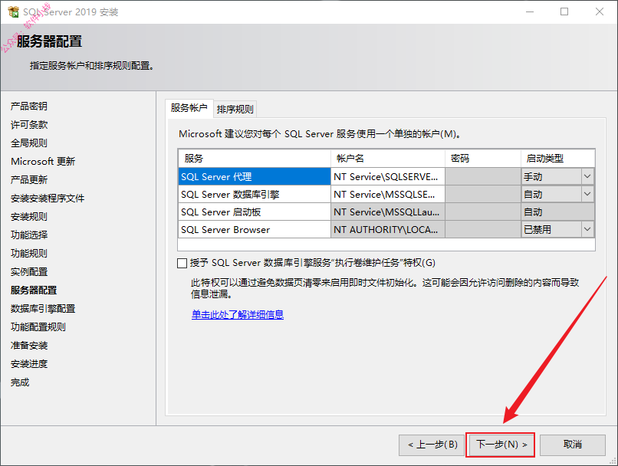Click account name NT Service\MSSQLSE... cell
The image size is (618, 466).
click(x=388, y=194)
